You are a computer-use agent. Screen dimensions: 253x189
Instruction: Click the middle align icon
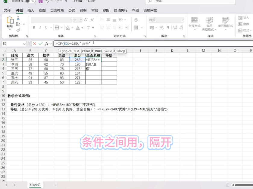pos(108,19)
